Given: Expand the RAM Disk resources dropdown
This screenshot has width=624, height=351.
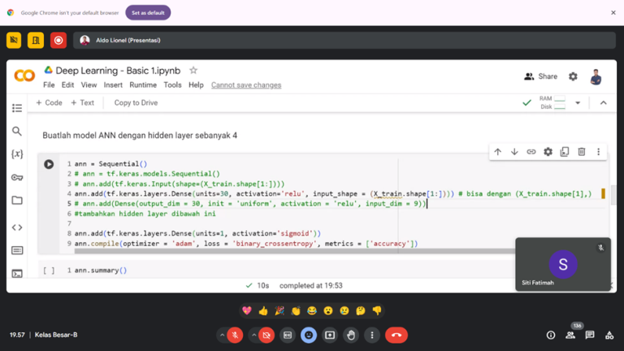Looking at the screenshot, I should click(578, 103).
